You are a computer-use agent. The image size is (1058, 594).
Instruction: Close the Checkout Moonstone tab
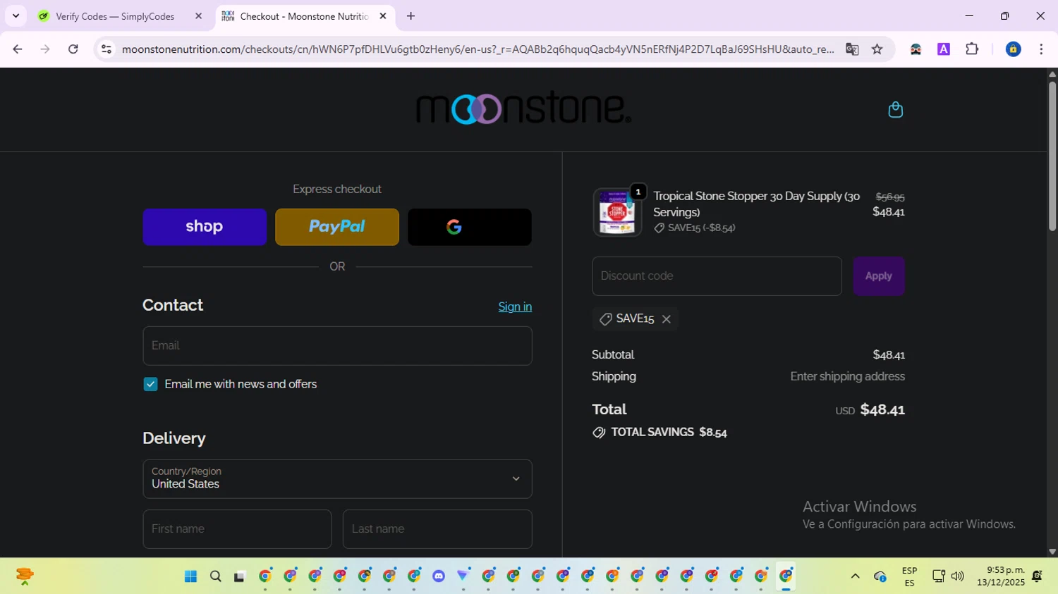point(383,16)
